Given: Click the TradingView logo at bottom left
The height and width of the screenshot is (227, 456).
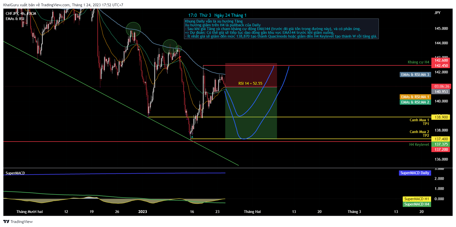Looking at the screenshot, I should 18,221.
